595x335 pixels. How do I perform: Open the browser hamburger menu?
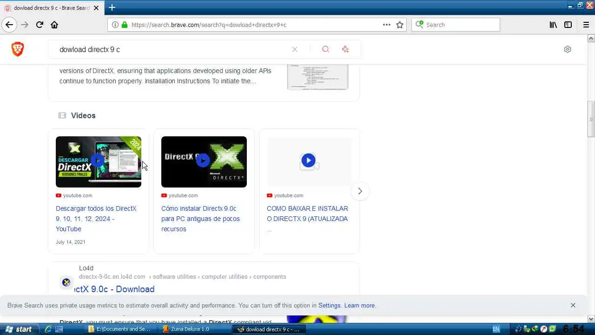(x=586, y=25)
